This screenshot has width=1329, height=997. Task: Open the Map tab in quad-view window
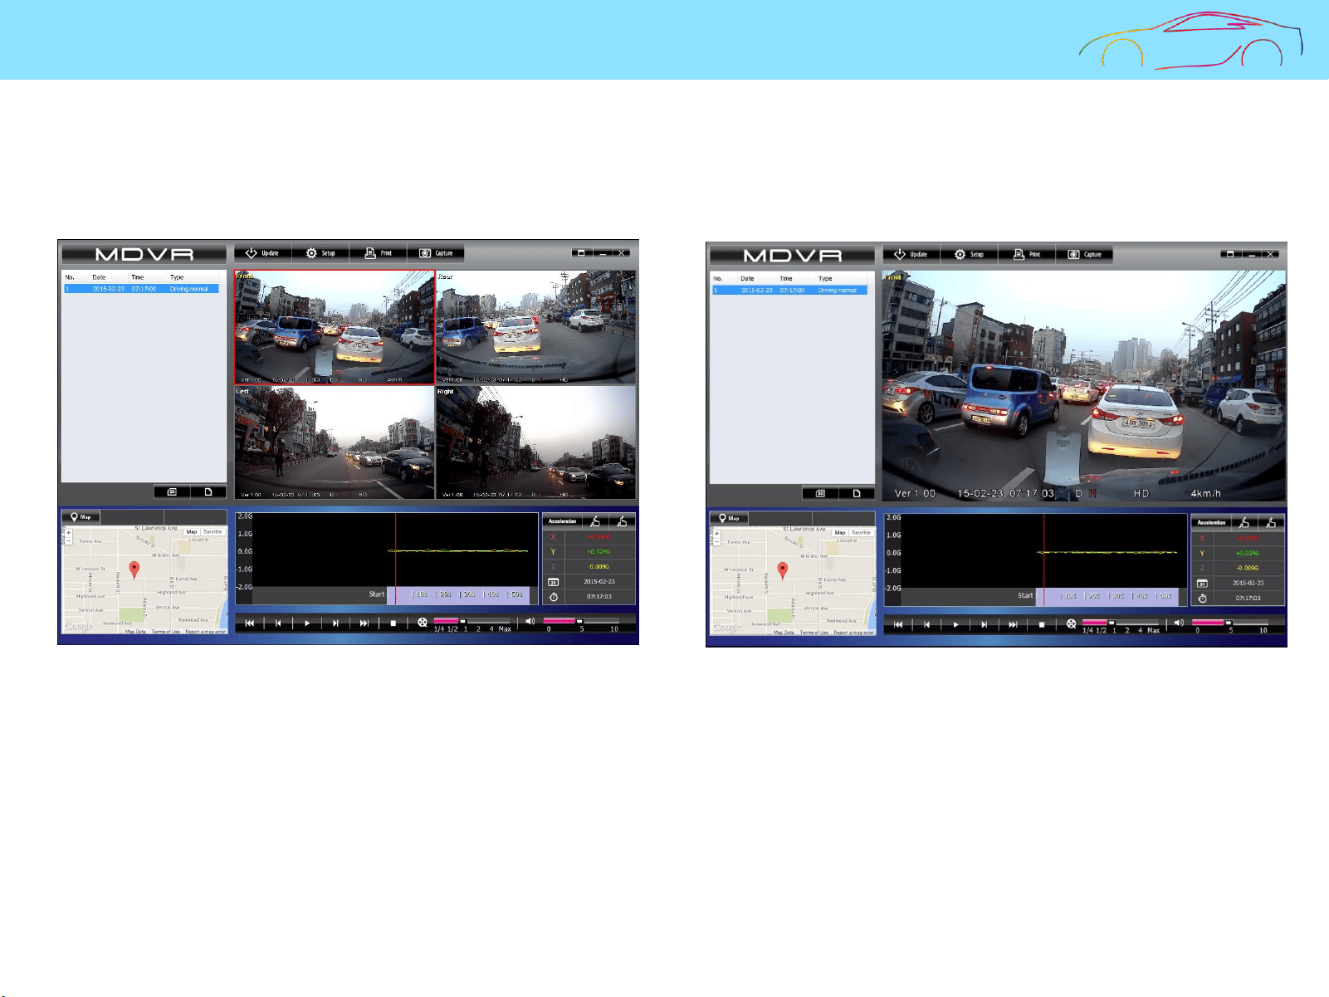[x=81, y=516]
